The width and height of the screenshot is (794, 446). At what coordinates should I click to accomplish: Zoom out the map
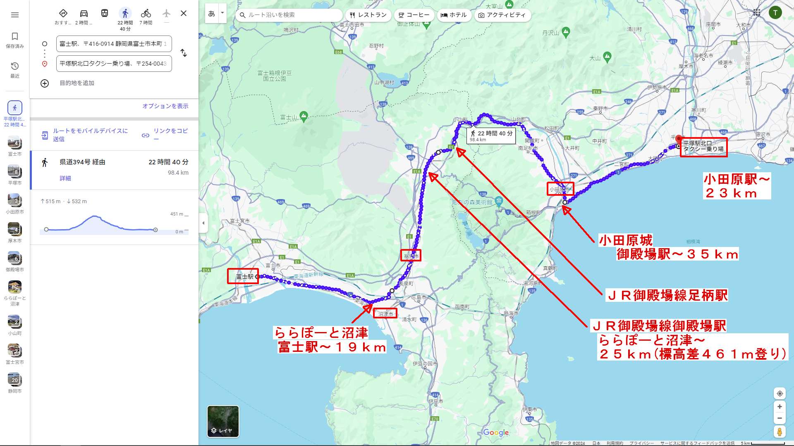click(x=780, y=418)
